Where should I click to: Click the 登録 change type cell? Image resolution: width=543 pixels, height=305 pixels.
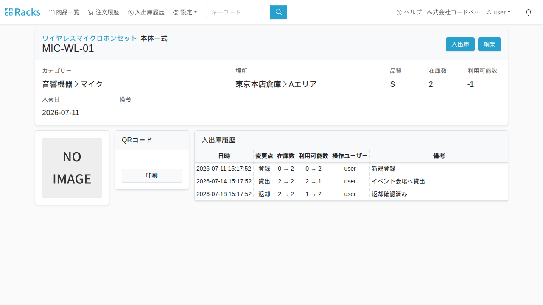[264, 169]
